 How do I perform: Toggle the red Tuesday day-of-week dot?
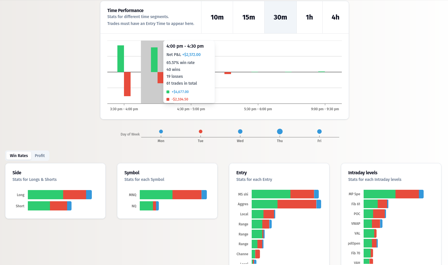coord(200,131)
